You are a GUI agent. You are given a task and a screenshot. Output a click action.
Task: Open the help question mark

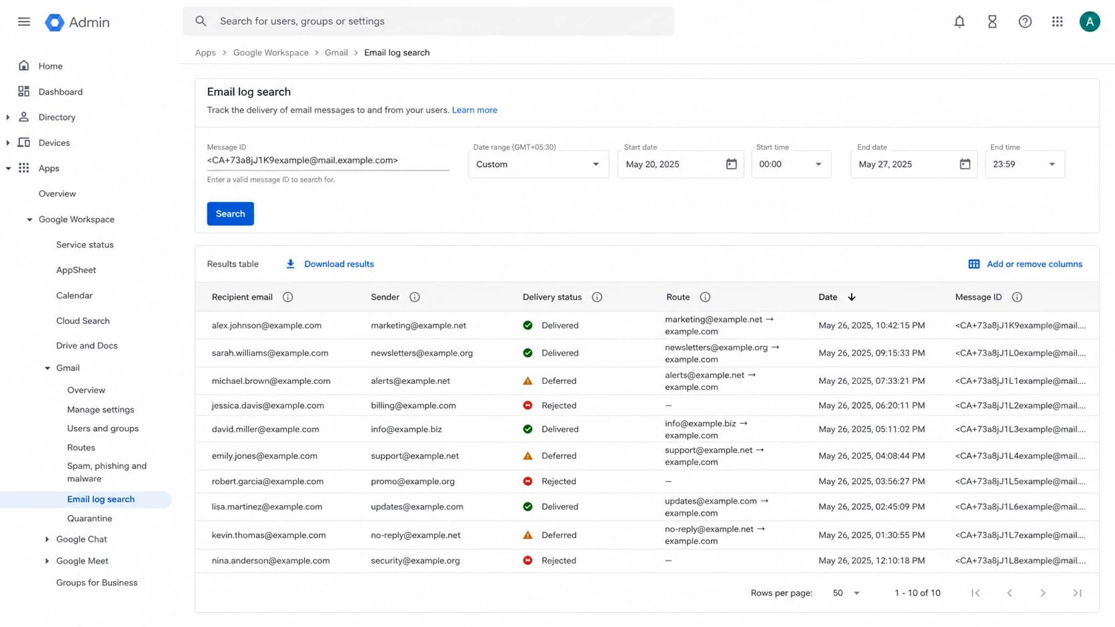pyautogui.click(x=1025, y=22)
